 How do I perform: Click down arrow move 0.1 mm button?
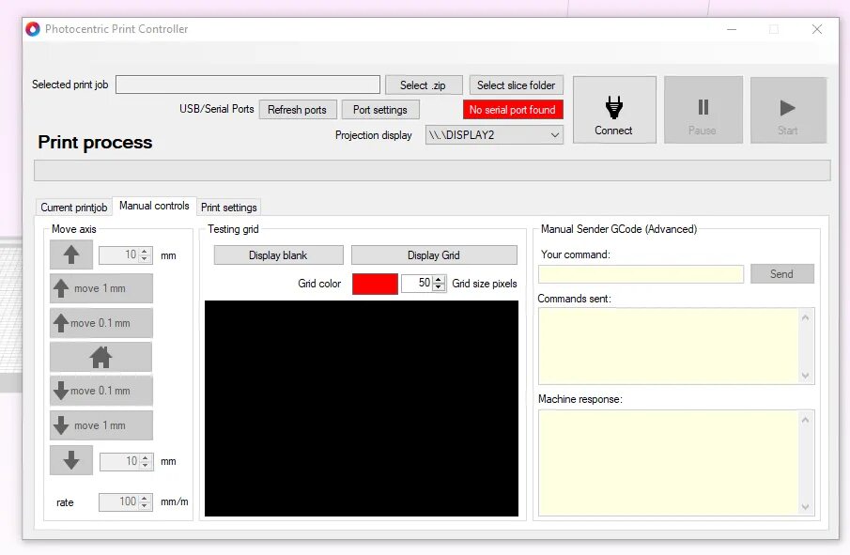101,391
